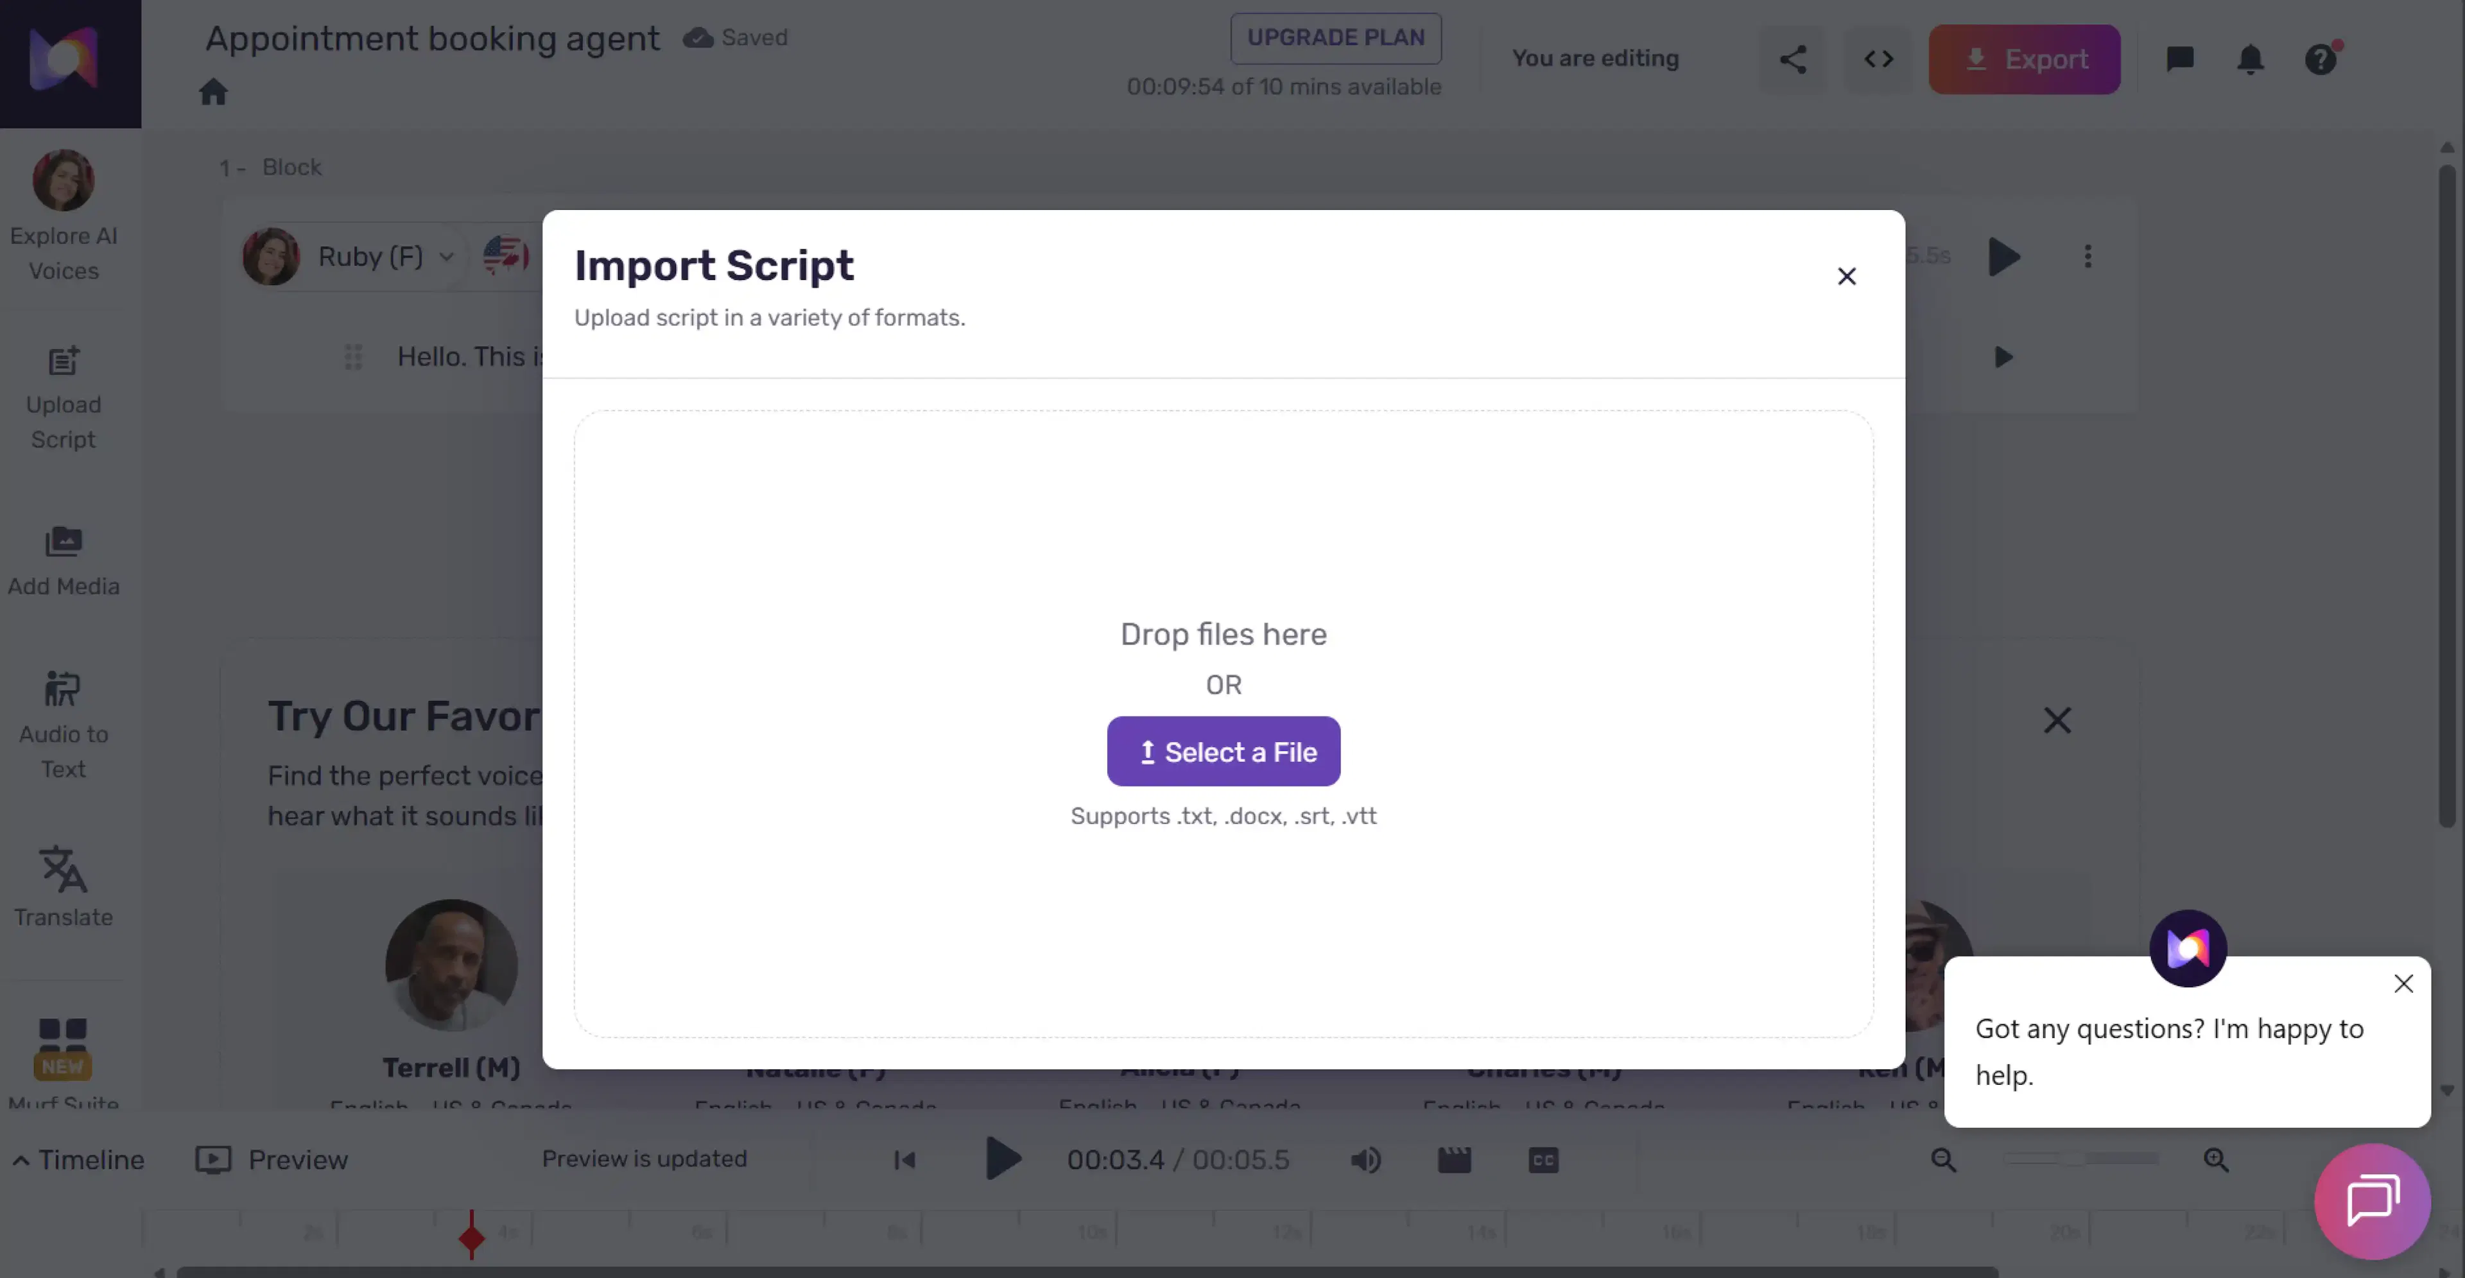
Task: Play the voice block with large play icon
Action: click(x=2003, y=256)
